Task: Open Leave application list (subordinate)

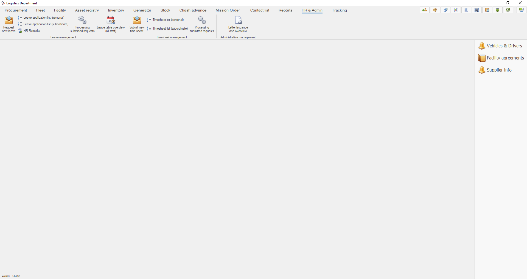Action: click(x=46, y=24)
